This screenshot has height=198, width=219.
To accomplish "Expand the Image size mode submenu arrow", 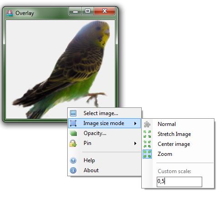I will click(135, 123).
